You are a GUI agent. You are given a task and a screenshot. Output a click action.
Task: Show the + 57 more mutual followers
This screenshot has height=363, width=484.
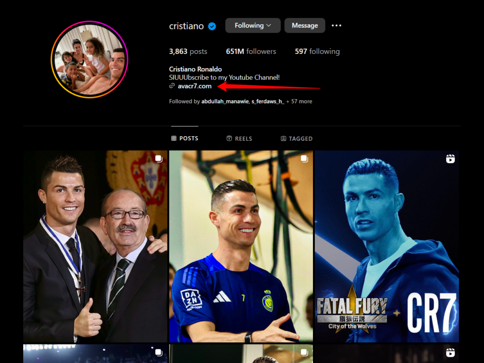(x=299, y=101)
